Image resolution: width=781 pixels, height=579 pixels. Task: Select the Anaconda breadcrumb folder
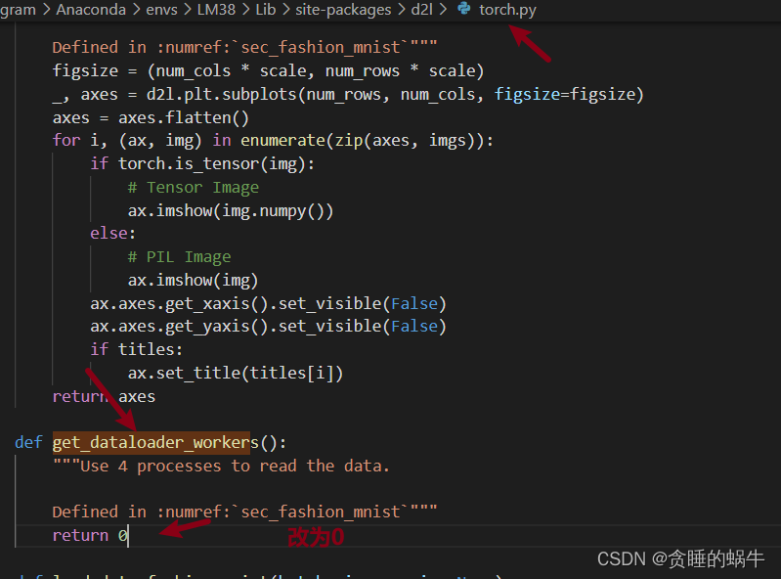(91, 10)
